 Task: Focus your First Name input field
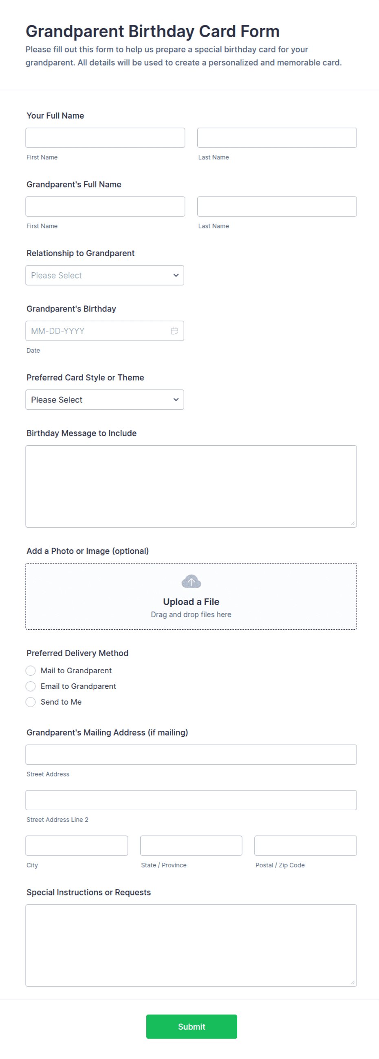point(105,138)
